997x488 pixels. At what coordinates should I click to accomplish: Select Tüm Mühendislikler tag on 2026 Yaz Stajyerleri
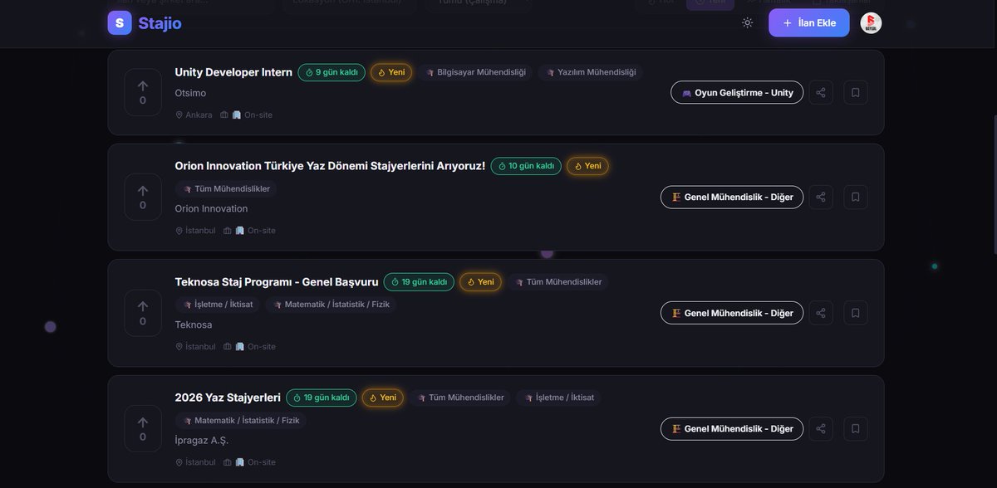click(x=460, y=398)
